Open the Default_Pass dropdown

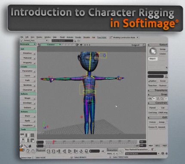tap(34, 40)
